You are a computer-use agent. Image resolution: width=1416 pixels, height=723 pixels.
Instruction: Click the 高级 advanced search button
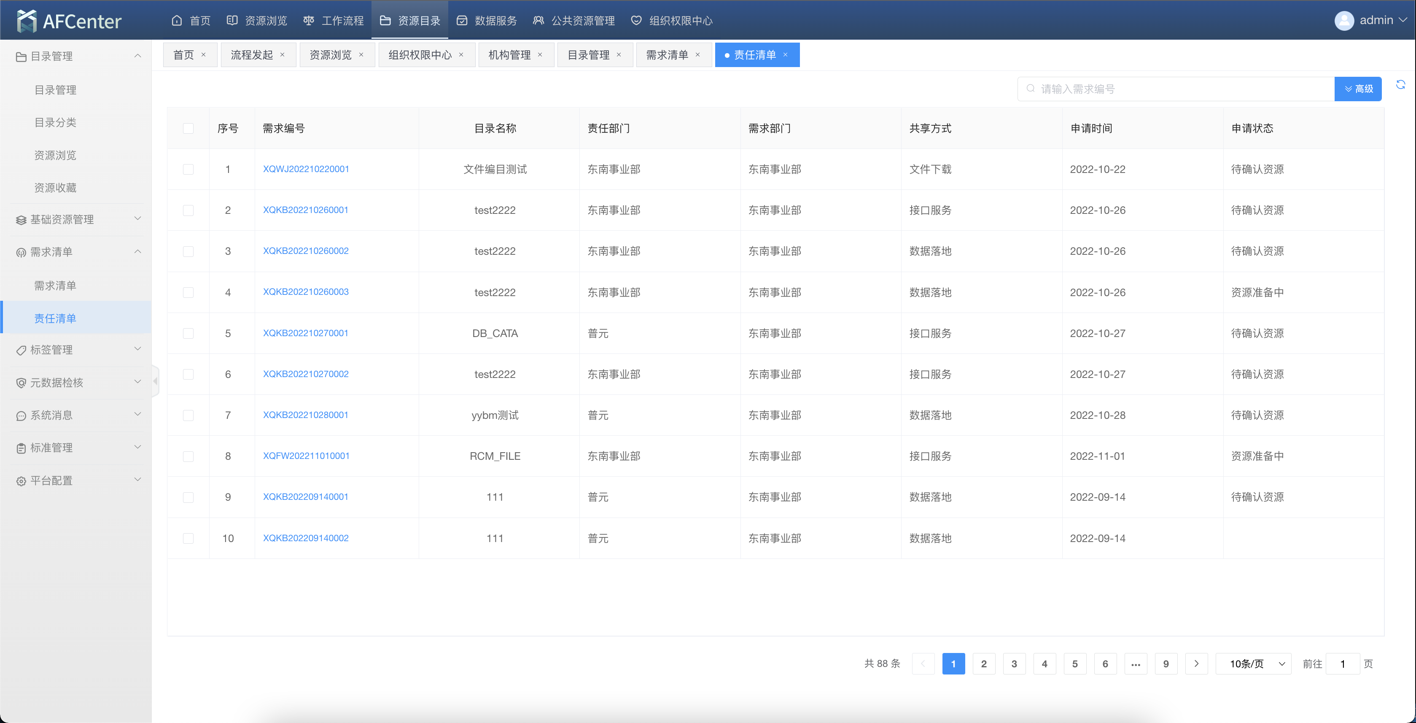(x=1358, y=89)
